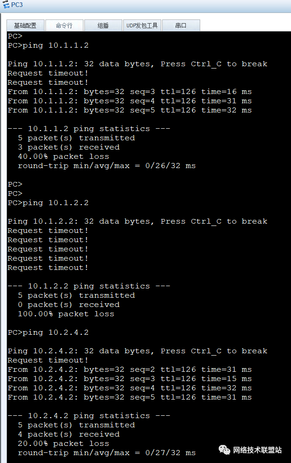Go to the 串口 tab

[181, 25]
